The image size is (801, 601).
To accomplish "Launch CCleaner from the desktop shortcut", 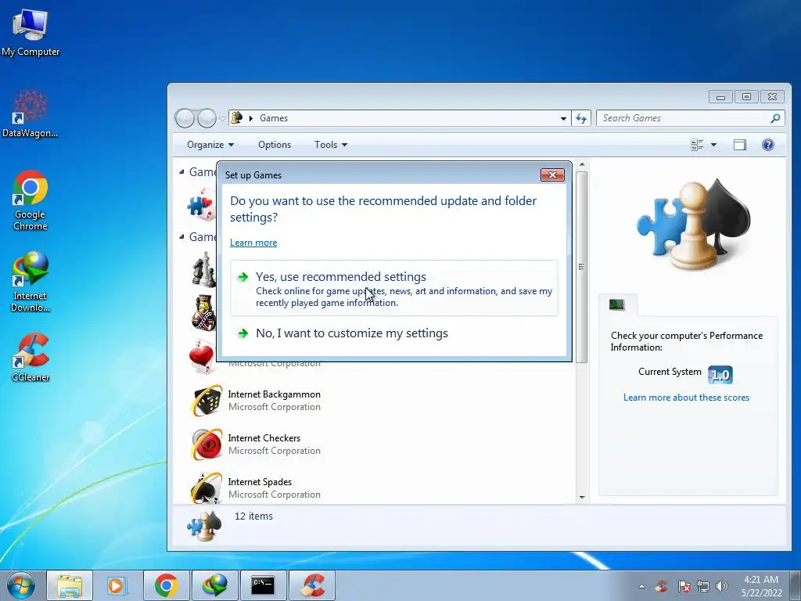I will 31,358.
